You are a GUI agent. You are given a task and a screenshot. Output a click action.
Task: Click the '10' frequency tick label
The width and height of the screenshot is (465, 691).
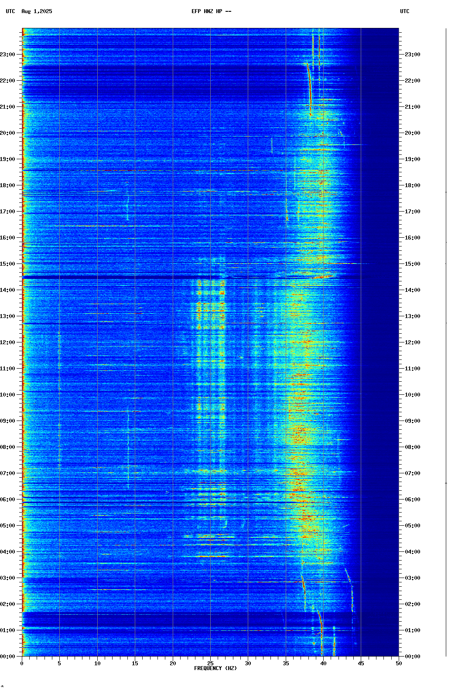[97, 664]
